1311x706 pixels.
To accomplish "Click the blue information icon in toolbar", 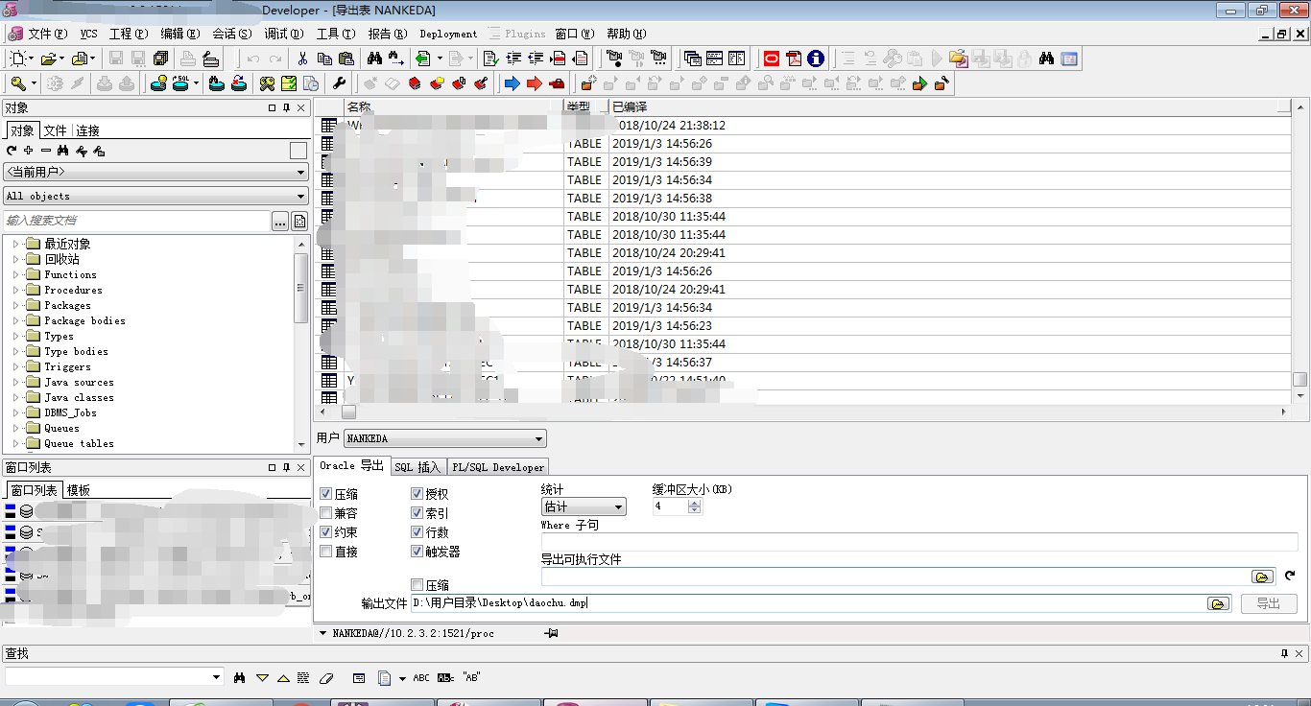I will 816,58.
